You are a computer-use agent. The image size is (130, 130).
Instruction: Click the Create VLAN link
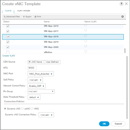[9, 56]
